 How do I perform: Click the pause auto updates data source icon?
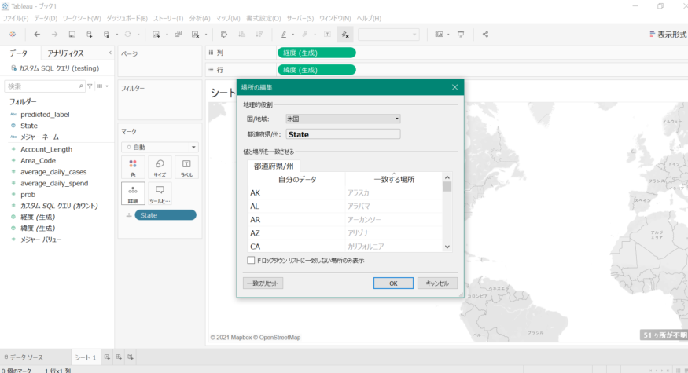click(106, 35)
